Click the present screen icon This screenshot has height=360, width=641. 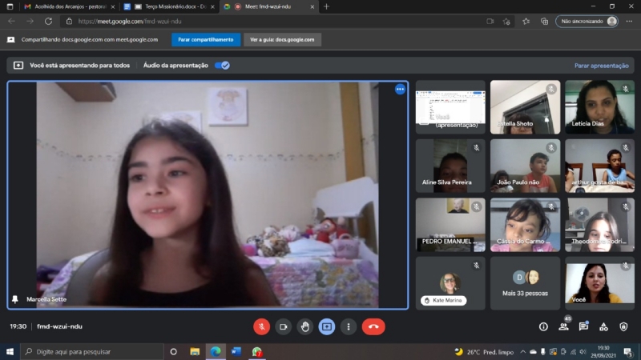point(326,326)
